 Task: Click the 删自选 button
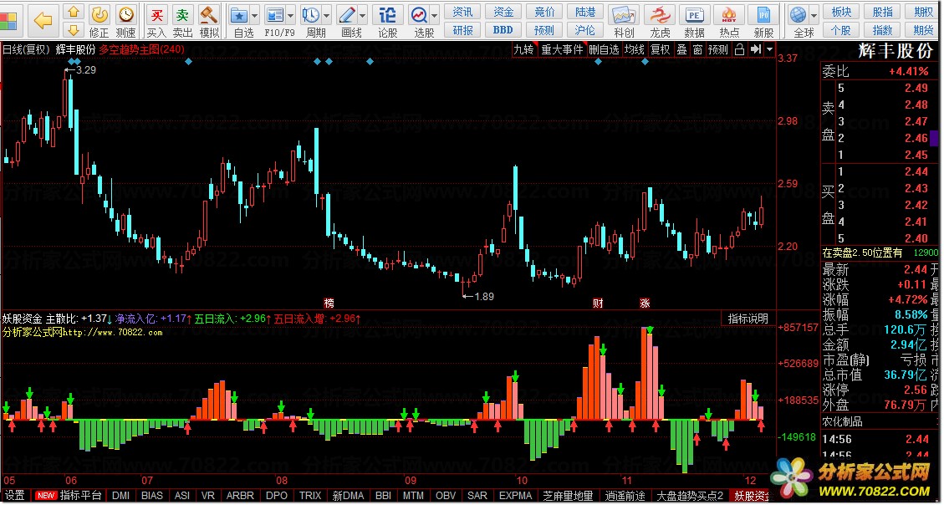click(x=604, y=50)
